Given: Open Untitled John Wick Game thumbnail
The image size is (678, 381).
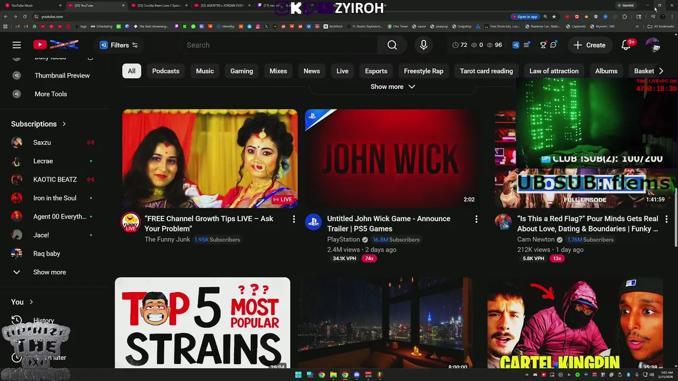Looking at the screenshot, I should coord(392,159).
